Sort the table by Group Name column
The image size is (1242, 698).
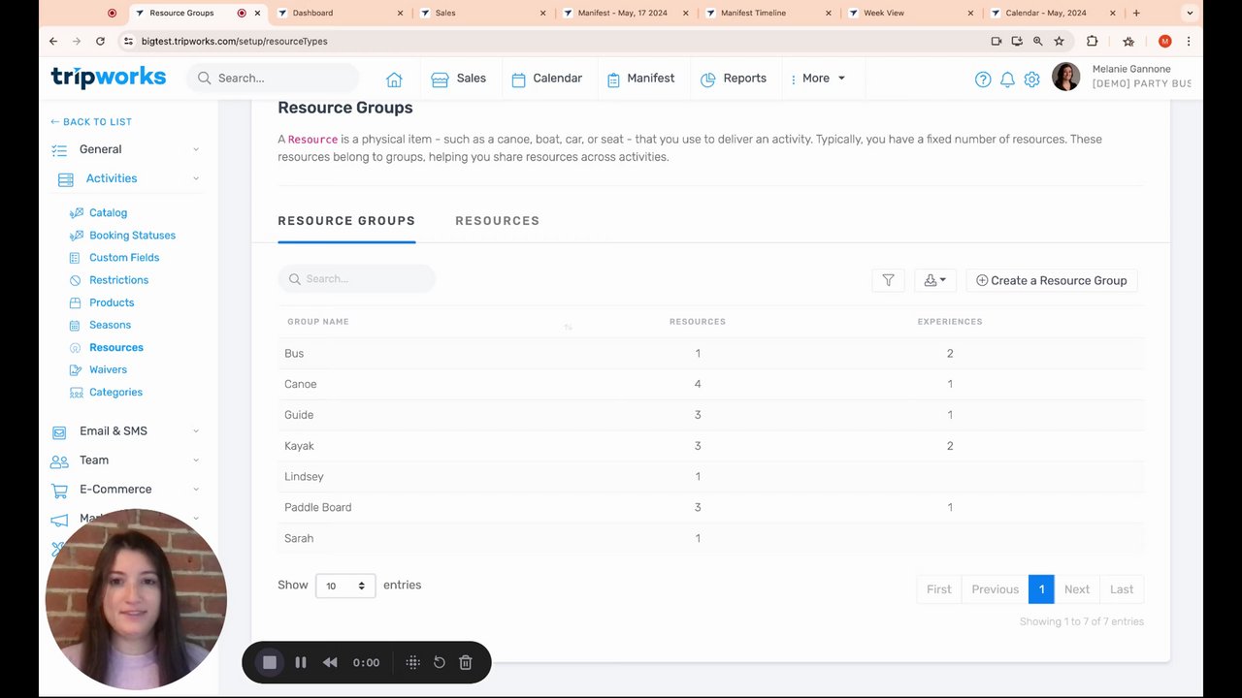point(429,322)
